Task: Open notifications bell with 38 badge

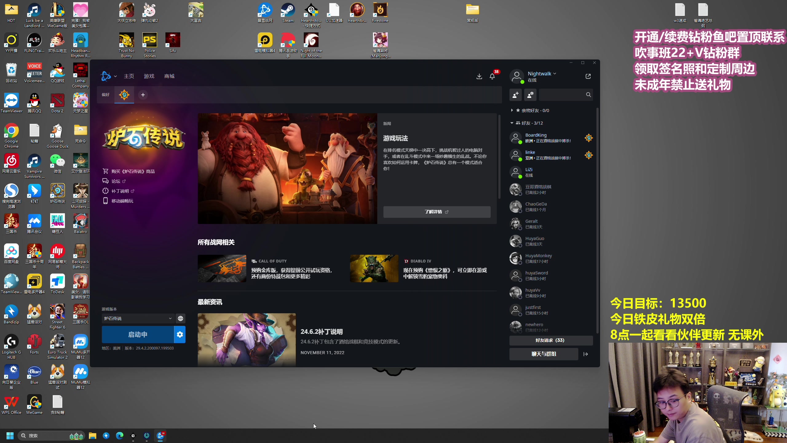Action: tap(492, 76)
